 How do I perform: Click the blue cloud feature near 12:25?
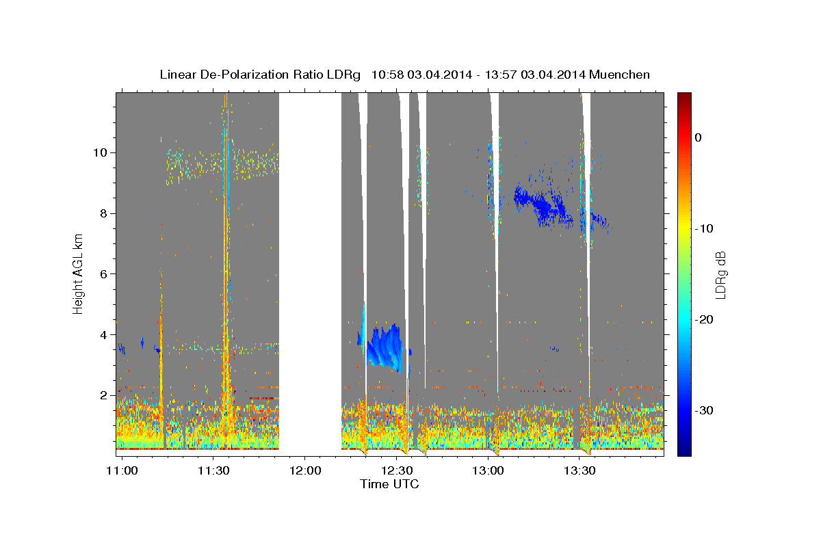(x=387, y=347)
